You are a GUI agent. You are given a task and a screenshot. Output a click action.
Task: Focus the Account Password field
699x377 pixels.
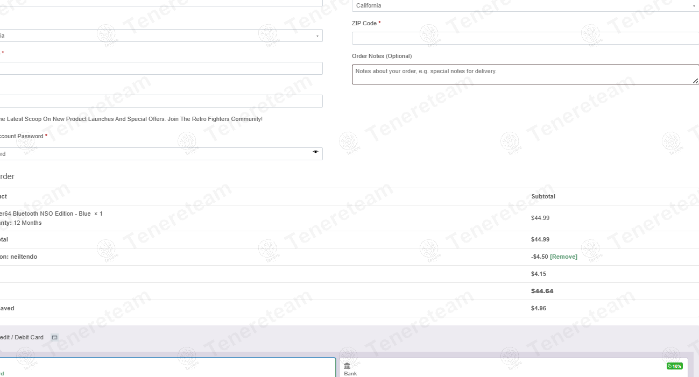(156, 154)
